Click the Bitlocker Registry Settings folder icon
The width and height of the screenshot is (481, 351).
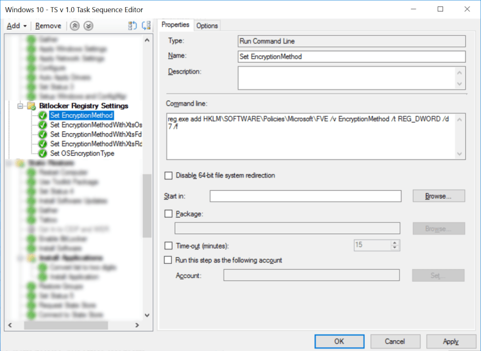click(x=31, y=106)
